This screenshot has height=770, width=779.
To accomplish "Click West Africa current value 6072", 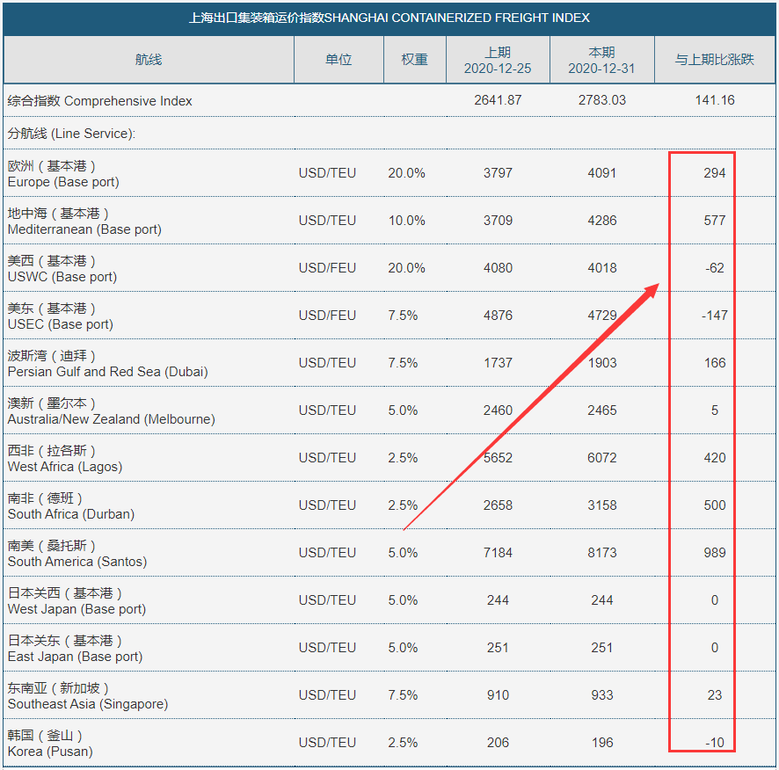I will tap(601, 458).
